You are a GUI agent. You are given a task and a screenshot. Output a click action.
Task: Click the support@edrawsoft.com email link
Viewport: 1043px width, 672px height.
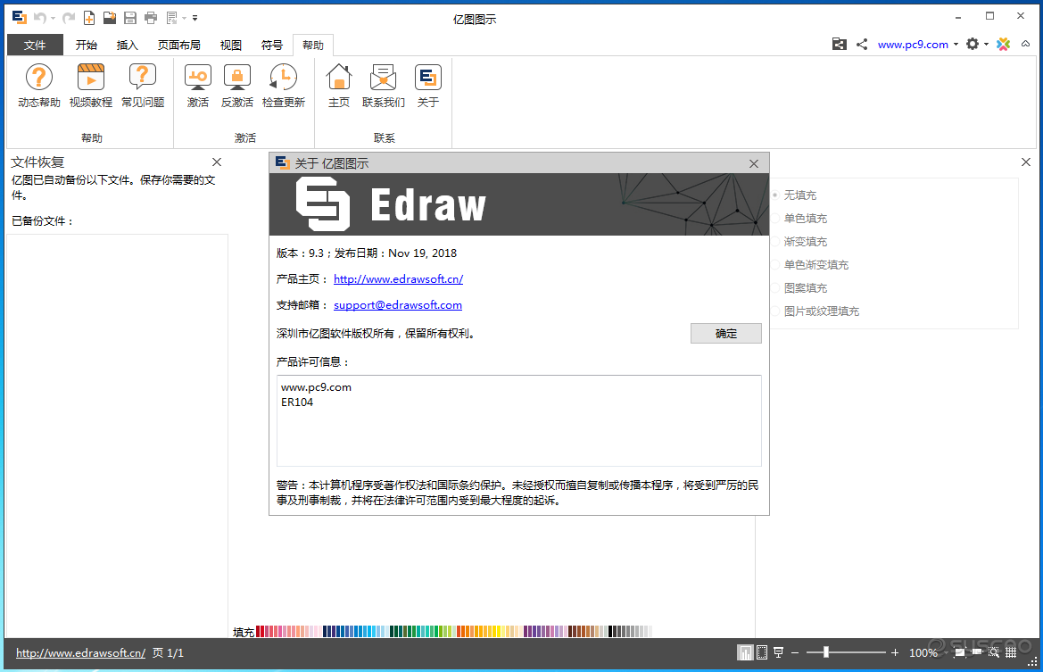click(398, 304)
